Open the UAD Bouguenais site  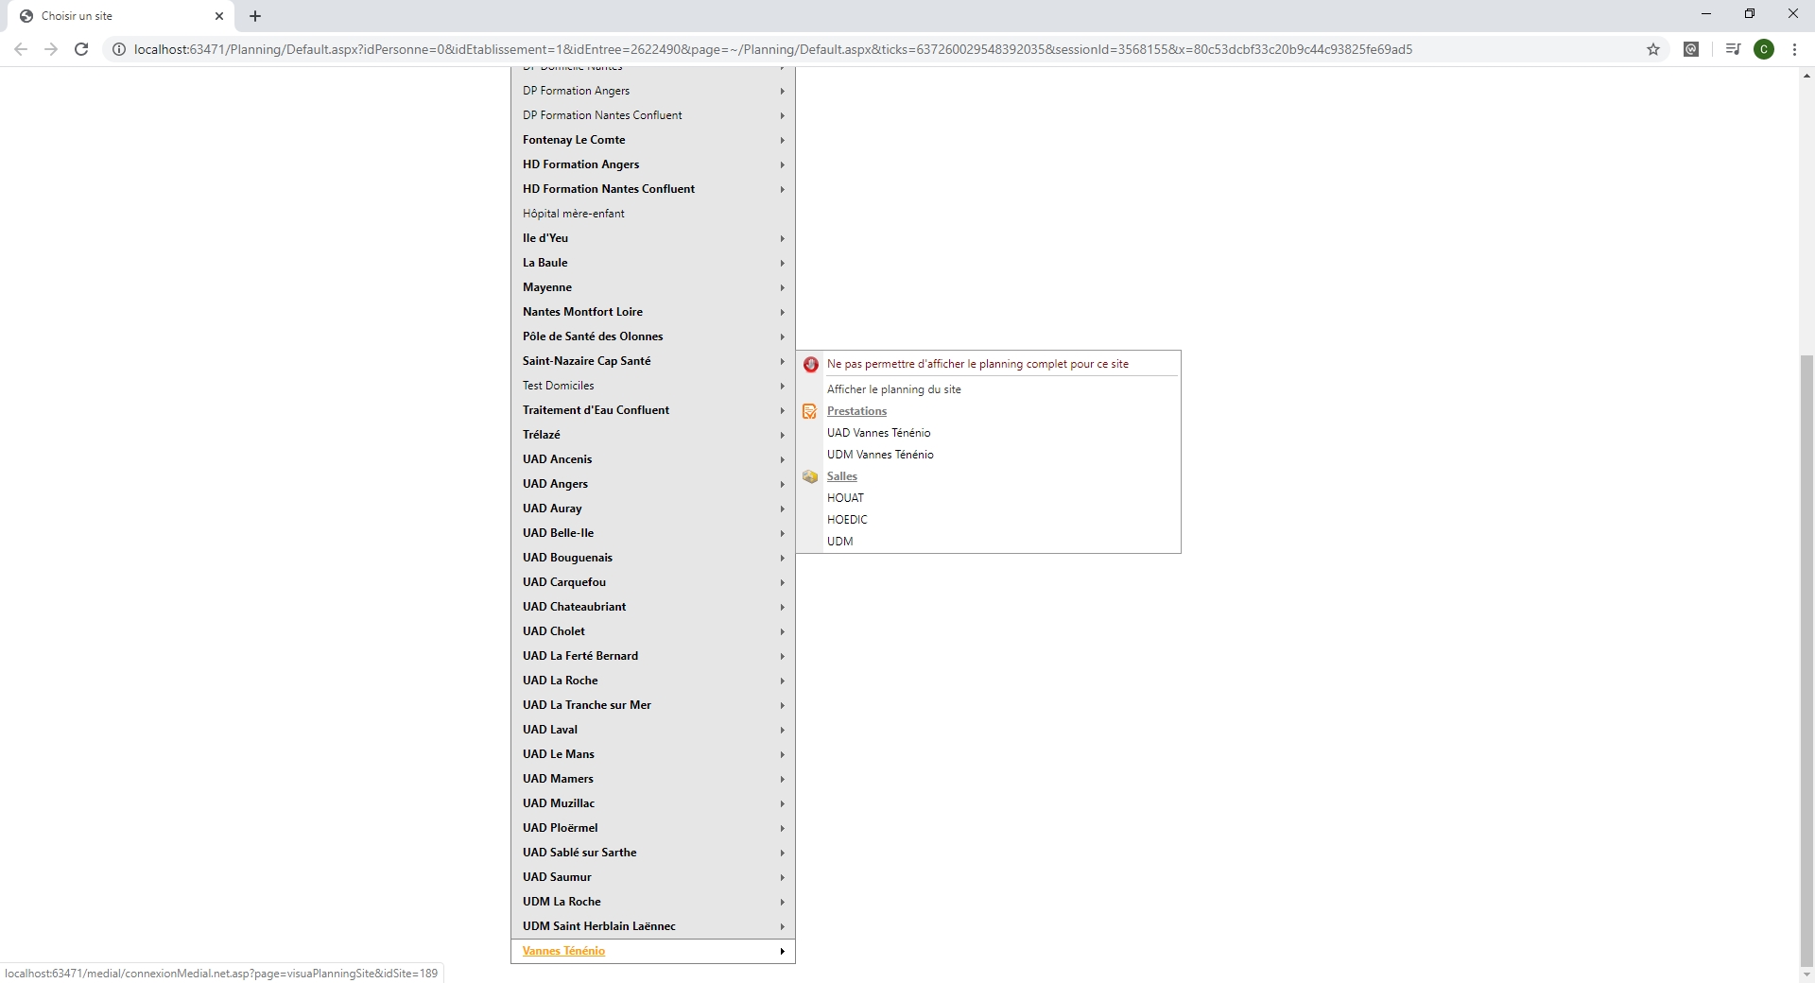(567, 558)
